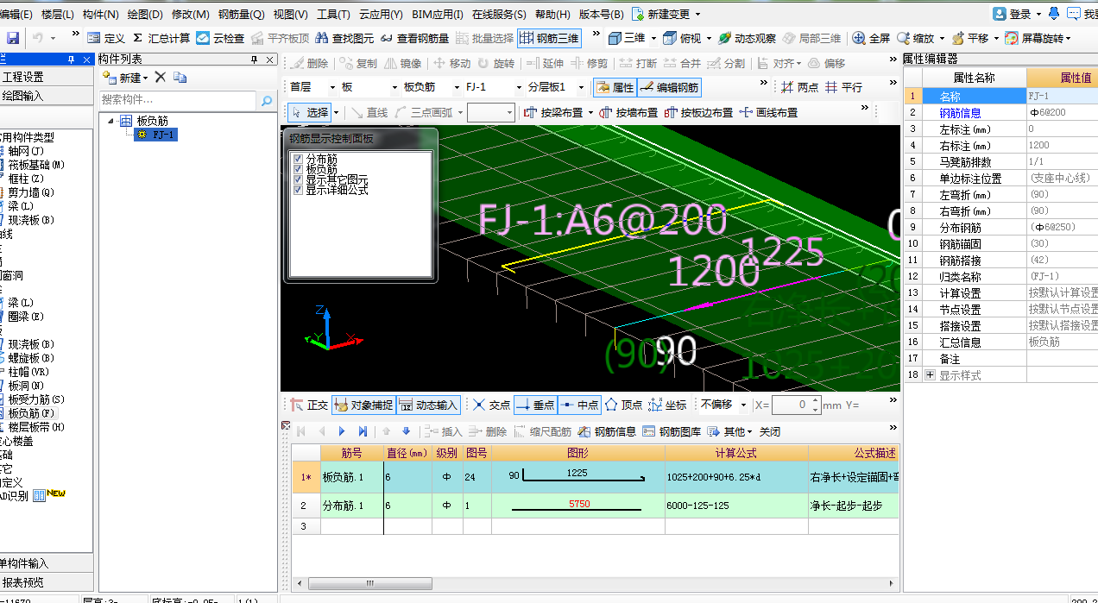Click 关闭 to close rebar editor
1098x603 pixels.
coord(770,431)
